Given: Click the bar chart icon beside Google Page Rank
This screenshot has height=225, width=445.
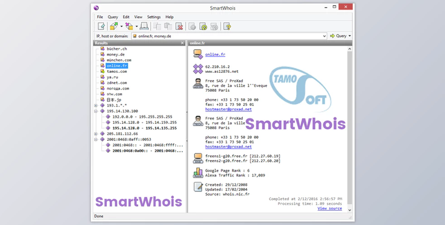Looking at the screenshot, I should pos(198,172).
